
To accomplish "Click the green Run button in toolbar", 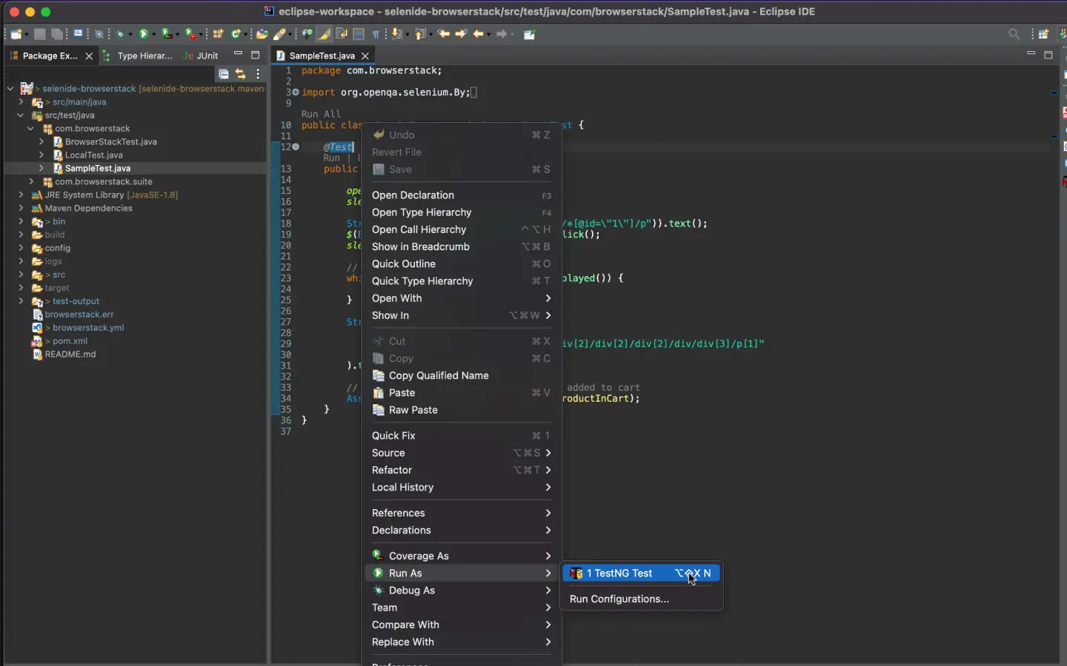I will [x=144, y=34].
